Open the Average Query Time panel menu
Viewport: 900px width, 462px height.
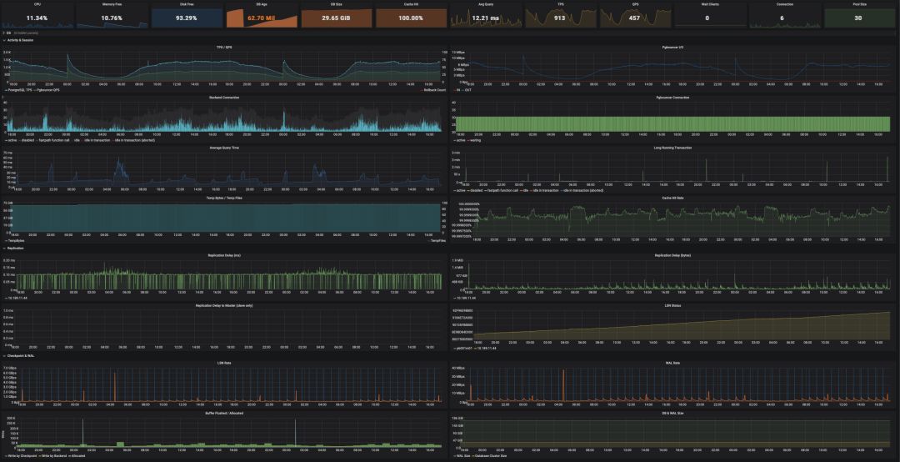224,148
